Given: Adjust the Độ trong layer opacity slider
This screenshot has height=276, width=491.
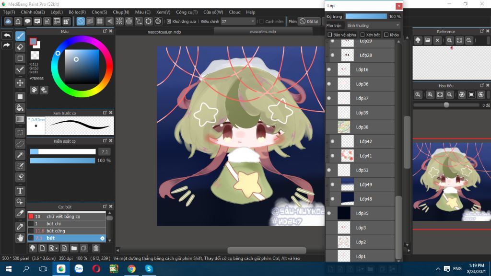Looking at the screenshot, I should point(366,16).
